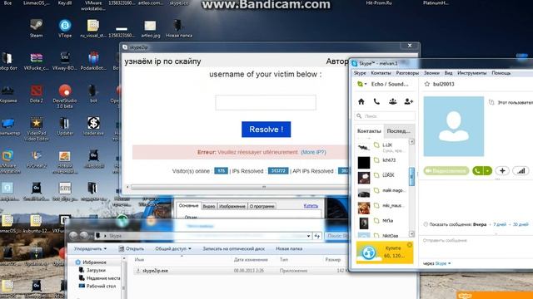The height and width of the screenshot is (299, 533).
Task: Open Skype dial pad phone icon
Action: click(x=376, y=101)
